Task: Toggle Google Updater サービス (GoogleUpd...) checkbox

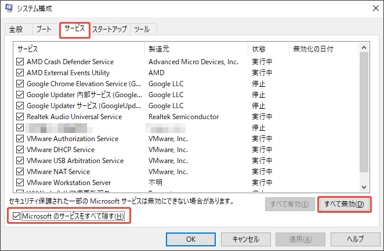Action: click(20, 106)
